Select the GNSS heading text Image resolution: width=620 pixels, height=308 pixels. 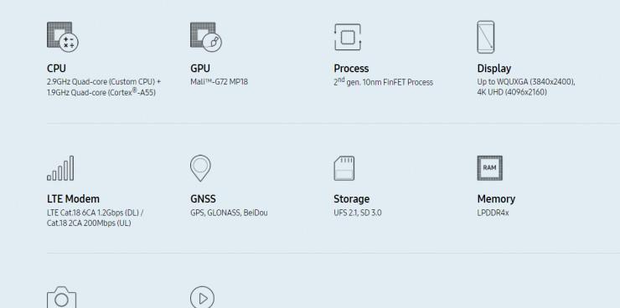coord(203,198)
